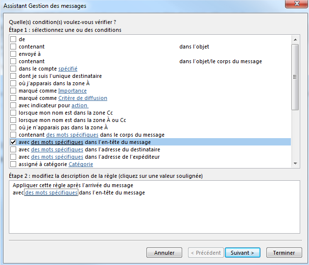Enable 'envoyé à' condition checkbox
The image size is (309, 265).
point(13,54)
